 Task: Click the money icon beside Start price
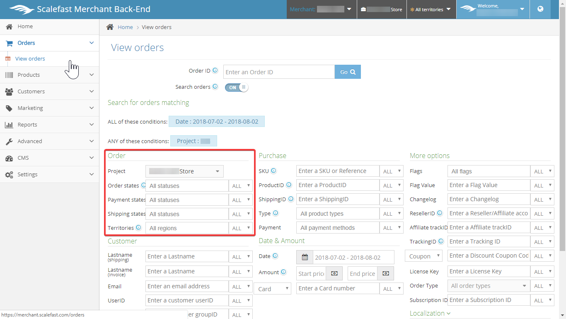(x=334, y=273)
